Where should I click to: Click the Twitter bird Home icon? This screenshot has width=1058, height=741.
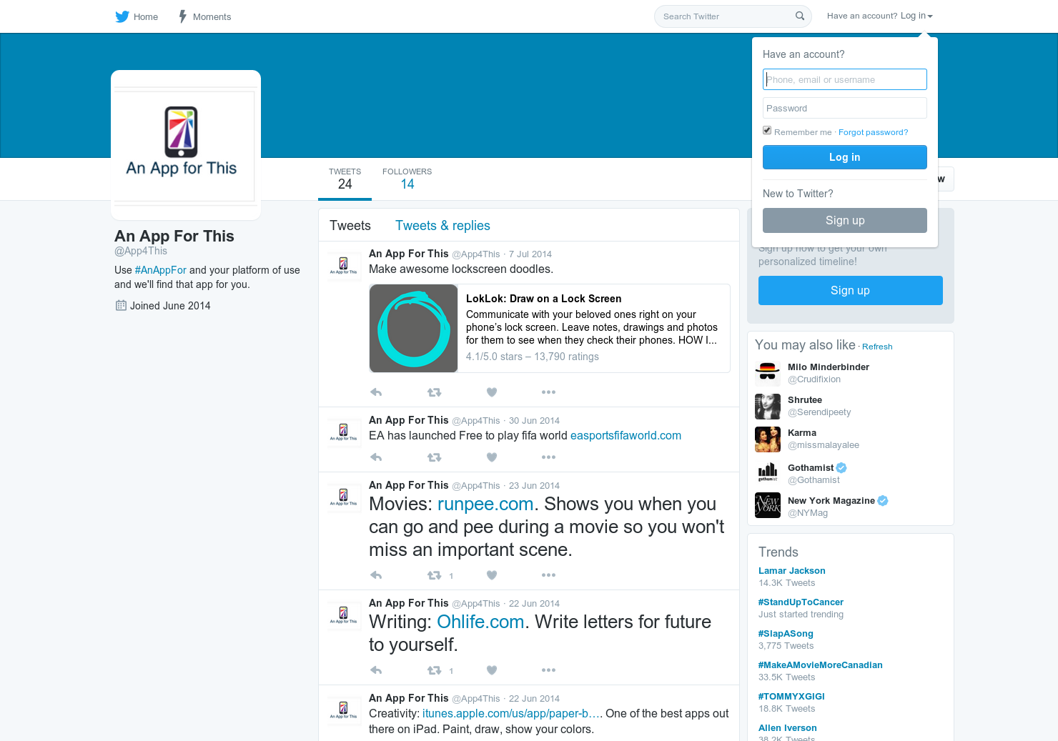(122, 16)
